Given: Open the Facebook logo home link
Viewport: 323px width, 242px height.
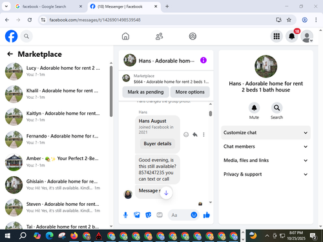Looking at the screenshot, I should tap(11, 36).
